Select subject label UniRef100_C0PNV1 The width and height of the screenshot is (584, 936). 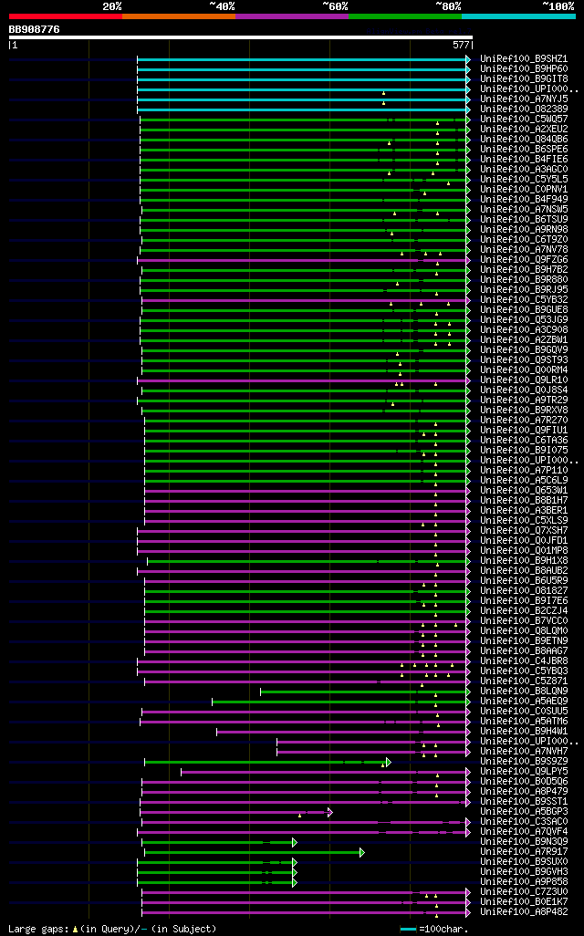point(524,190)
